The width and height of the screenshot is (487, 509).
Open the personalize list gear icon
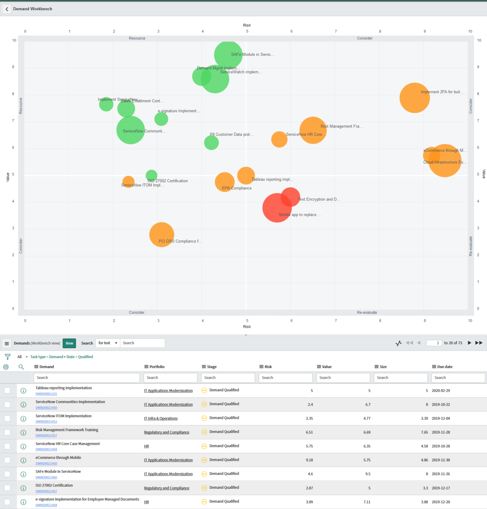(x=5, y=367)
